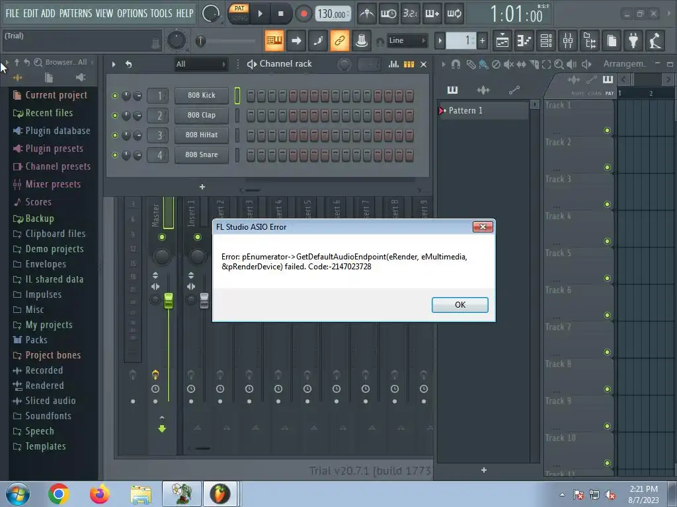Click the arrow step-edit icon in recording panel

click(x=296, y=40)
